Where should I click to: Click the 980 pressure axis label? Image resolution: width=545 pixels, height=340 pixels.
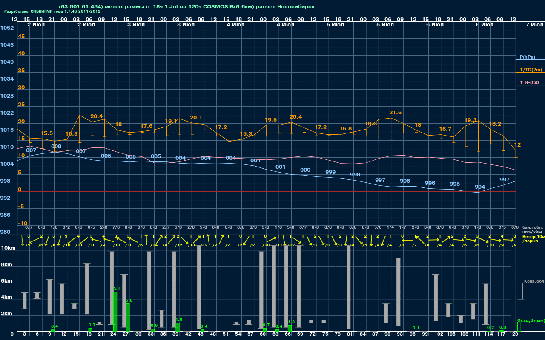tap(6, 232)
